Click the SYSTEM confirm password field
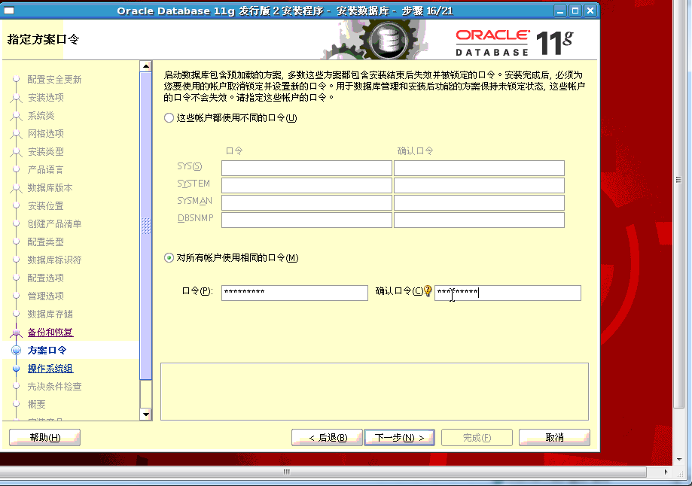This screenshot has width=692, height=486. (x=479, y=185)
